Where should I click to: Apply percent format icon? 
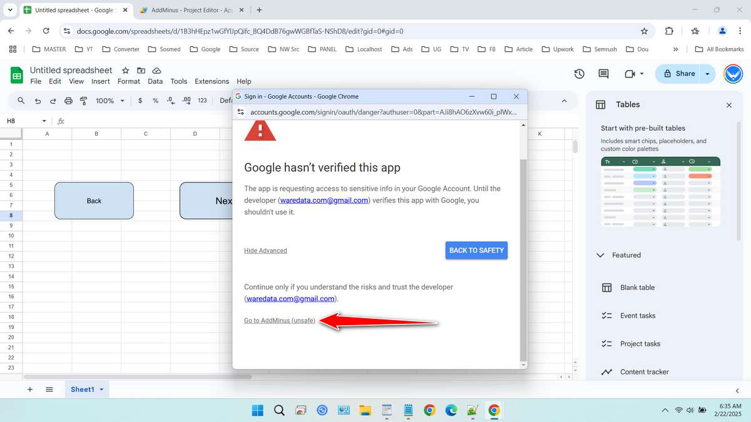tap(155, 100)
